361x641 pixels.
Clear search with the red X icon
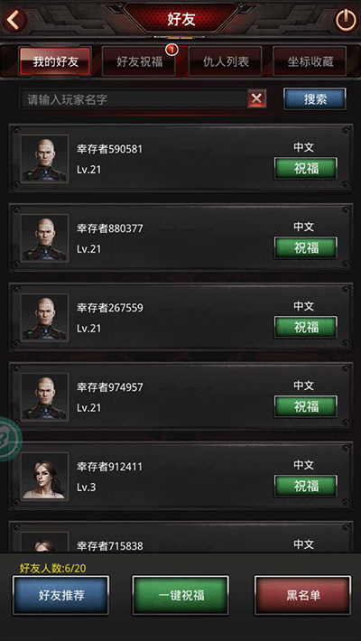tap(256, 98)
